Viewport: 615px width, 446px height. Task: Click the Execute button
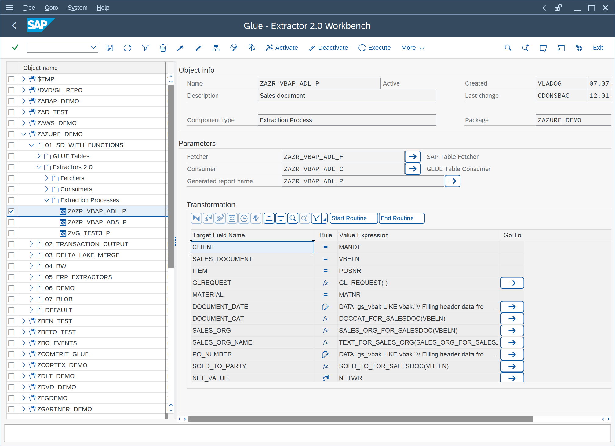(375, 48)
